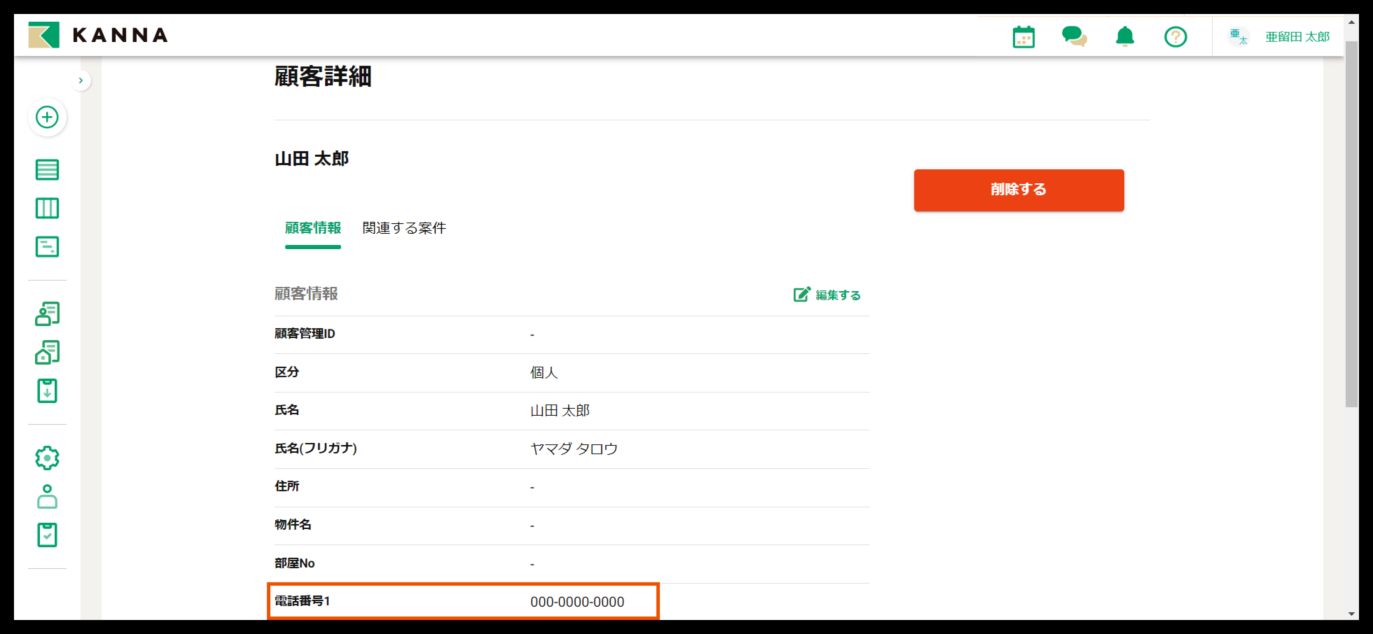Screen dimensions: 1373x634
Task: Click the 編集する edit link
Action: (x=827, y=295)
